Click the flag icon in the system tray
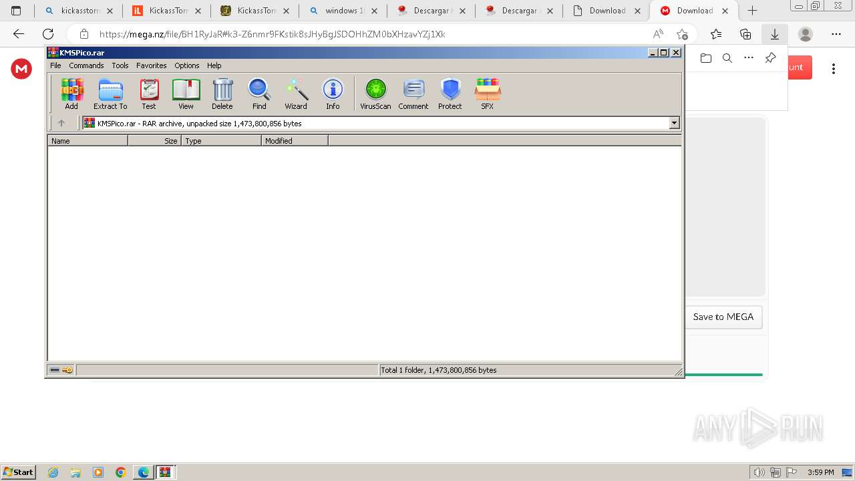Screen dimensions: 855x481 [x=790, y=472]
